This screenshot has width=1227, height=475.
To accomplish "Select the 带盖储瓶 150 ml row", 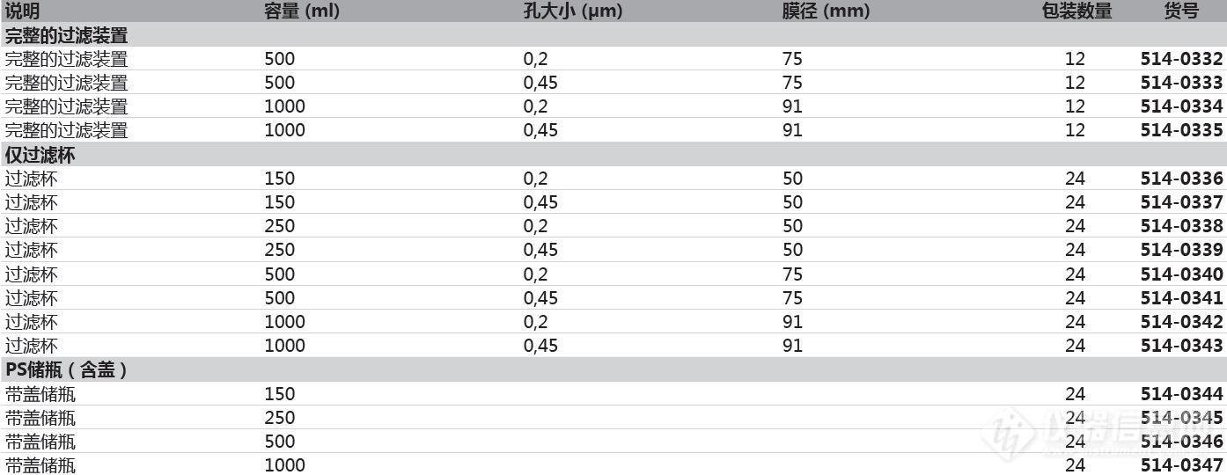I will [x=613, y=394].
